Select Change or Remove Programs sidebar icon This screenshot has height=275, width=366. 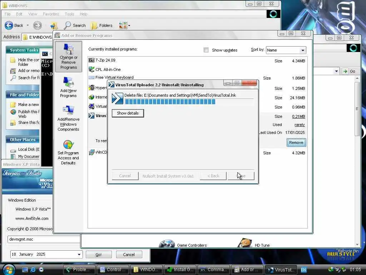68,56
